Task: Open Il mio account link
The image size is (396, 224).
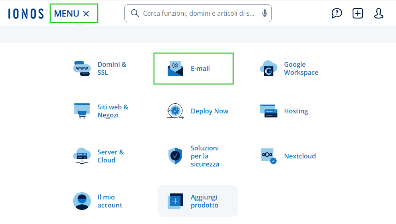Action: pyautogui.click(x=110, y=201)
